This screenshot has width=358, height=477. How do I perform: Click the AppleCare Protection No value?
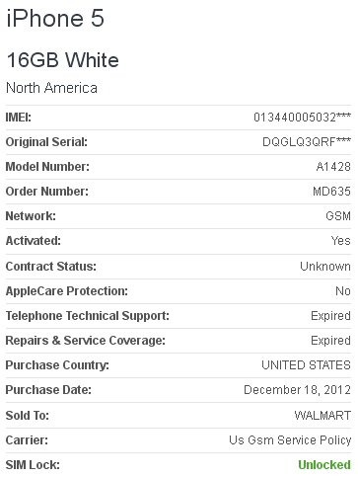(x=343, y=291)
